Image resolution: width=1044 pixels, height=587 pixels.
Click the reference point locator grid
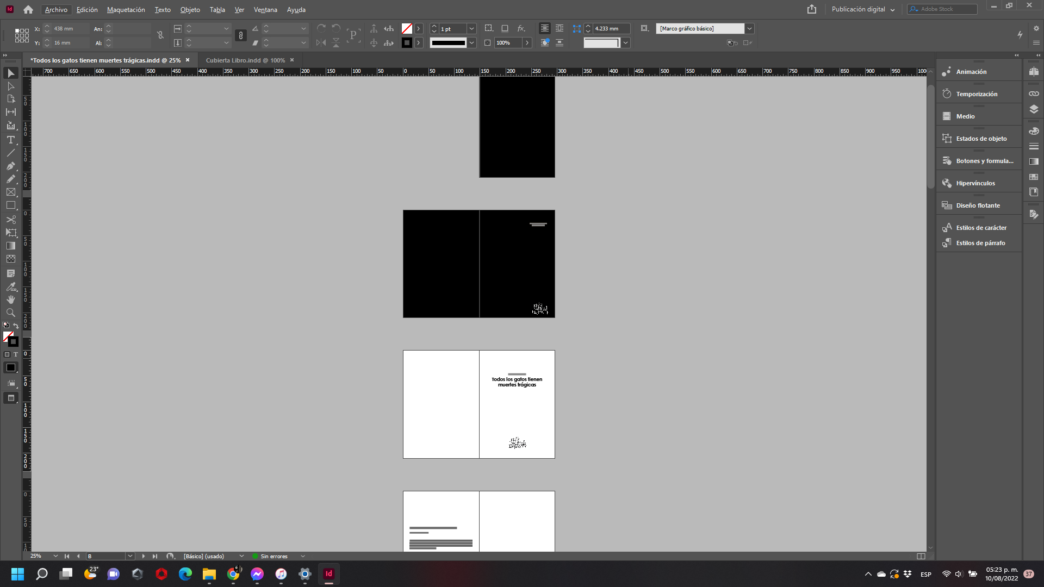pyautogui.click(x=22, y=35)
